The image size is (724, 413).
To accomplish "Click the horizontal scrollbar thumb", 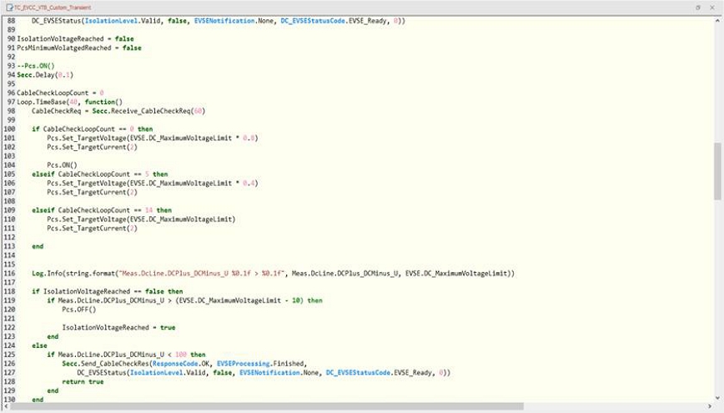I will [x=267, y=406].
